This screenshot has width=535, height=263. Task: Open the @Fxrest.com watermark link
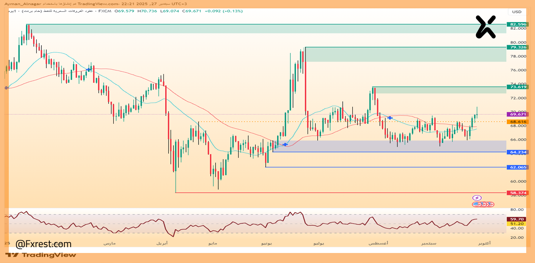(44, 244)
